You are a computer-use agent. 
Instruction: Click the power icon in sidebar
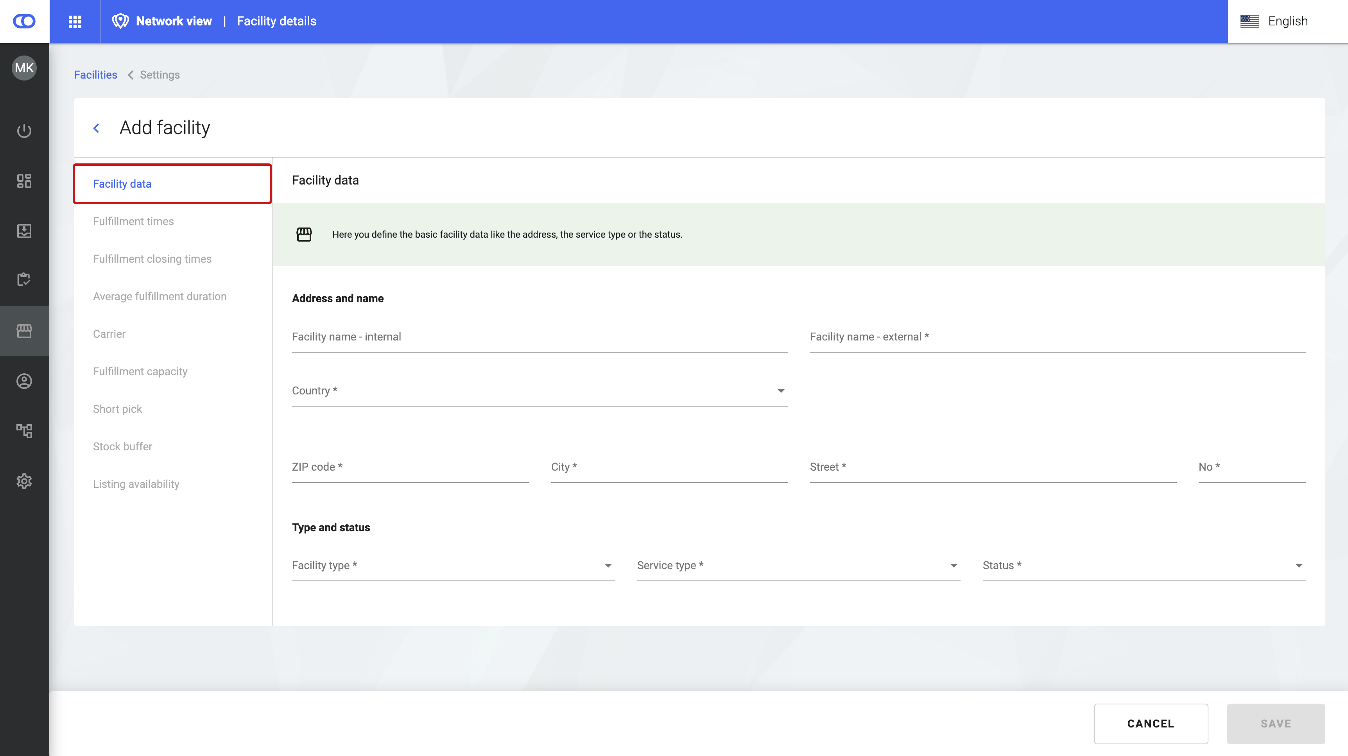[24, 131]
